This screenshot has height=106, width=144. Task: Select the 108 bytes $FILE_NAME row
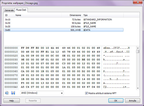click(x=64, y=26)
